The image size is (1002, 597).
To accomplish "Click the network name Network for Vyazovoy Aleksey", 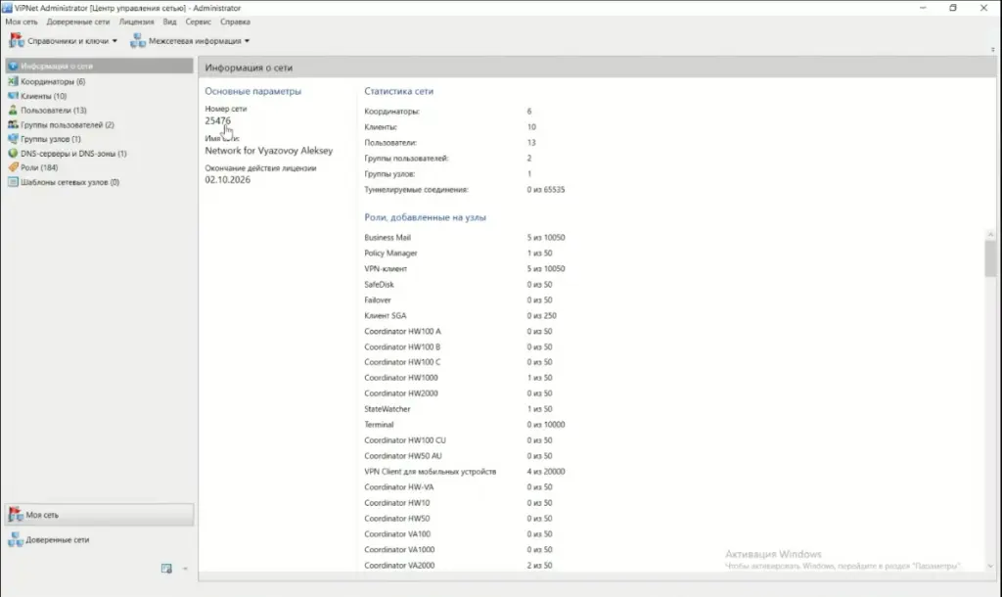I will 269,150.
